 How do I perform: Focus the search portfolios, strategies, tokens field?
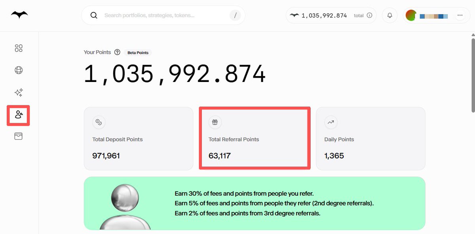[163, 15]
